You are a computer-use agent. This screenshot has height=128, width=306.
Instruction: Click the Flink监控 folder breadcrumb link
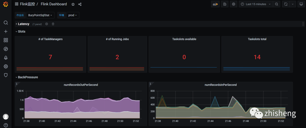(27, 4)
